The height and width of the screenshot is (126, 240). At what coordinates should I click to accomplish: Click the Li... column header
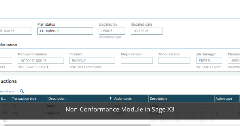5,98
